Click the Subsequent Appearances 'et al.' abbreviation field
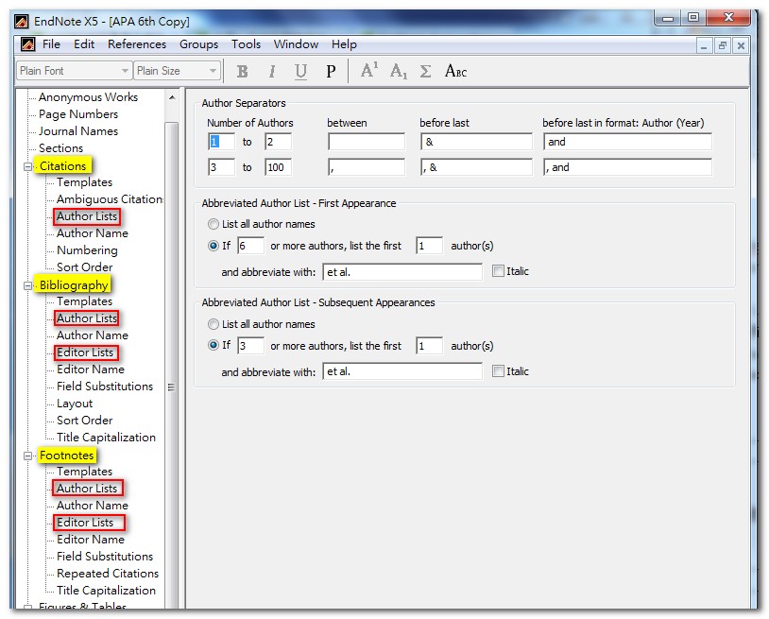This screenshot has height=619, width=769. pyautogui.click(x=402, y=371)
